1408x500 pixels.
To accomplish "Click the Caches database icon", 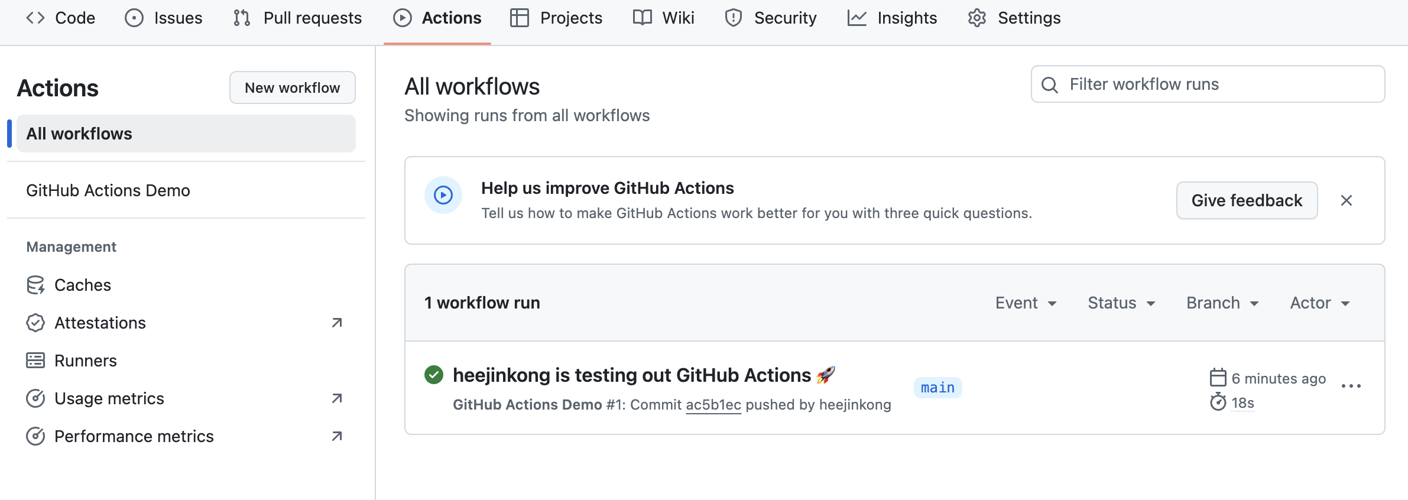I will [x=35, y=285].
